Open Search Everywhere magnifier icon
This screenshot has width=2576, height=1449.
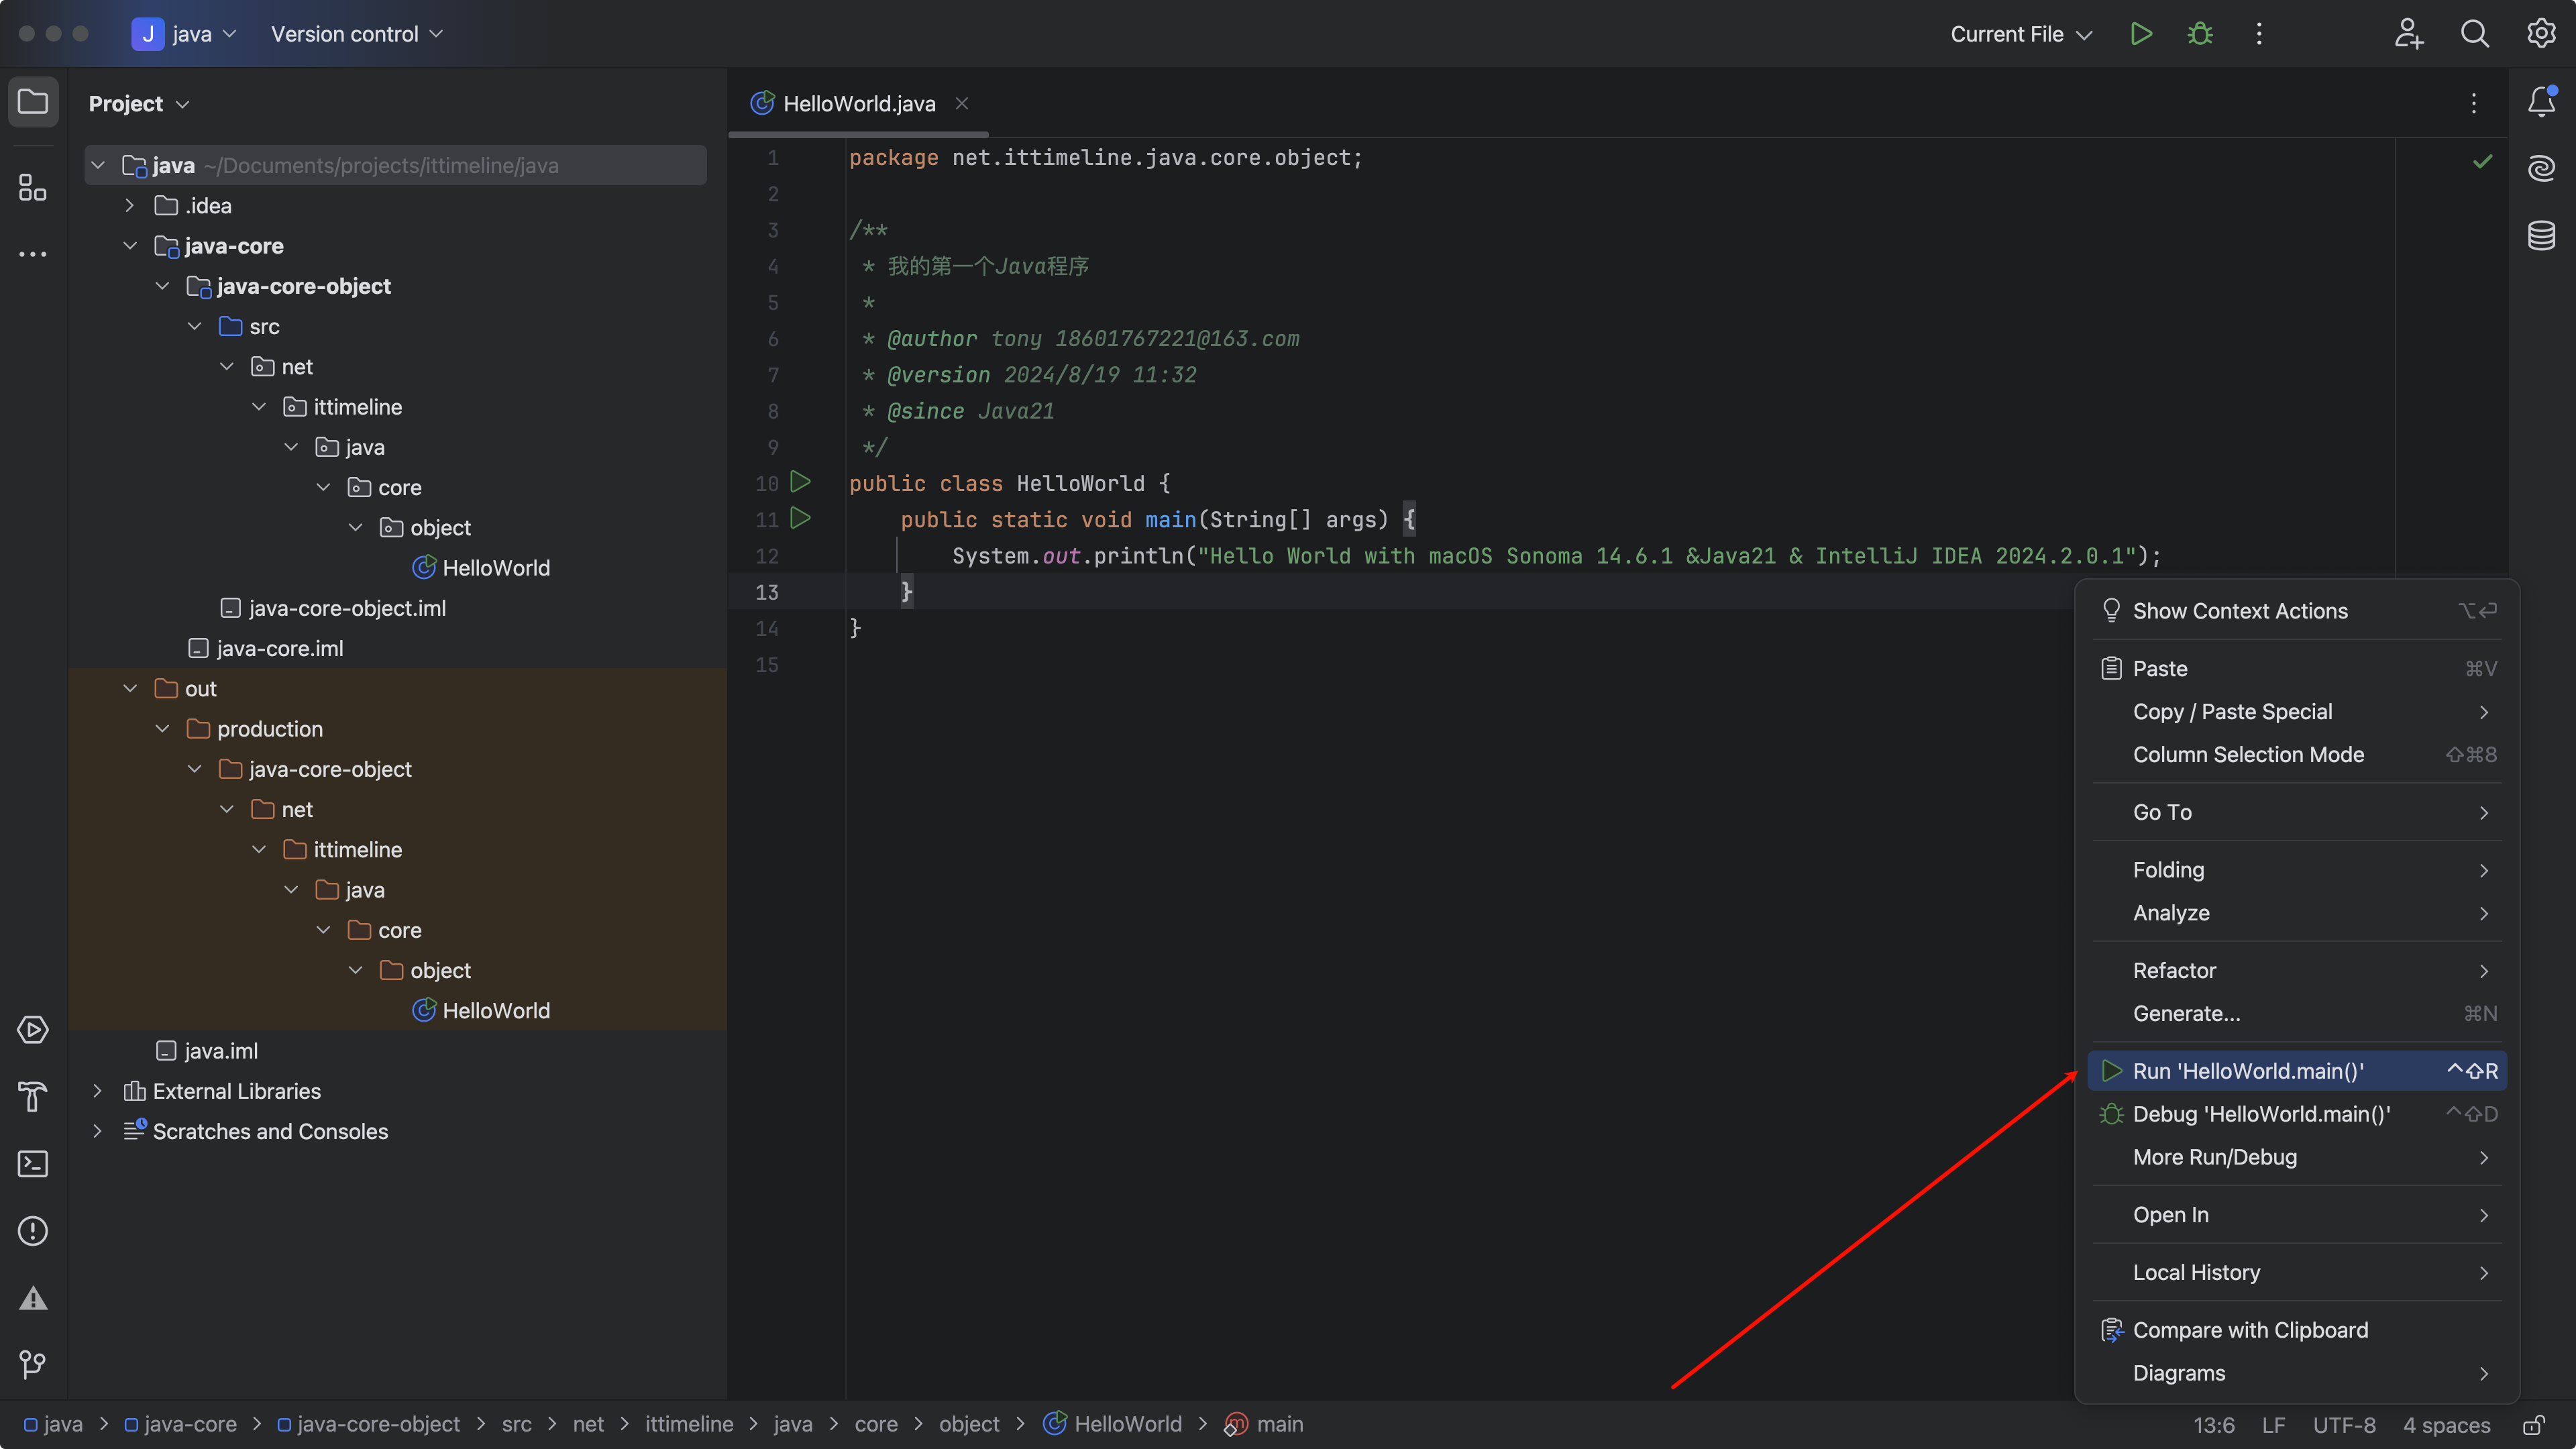pyautogui.click(x=2474, y=34)
